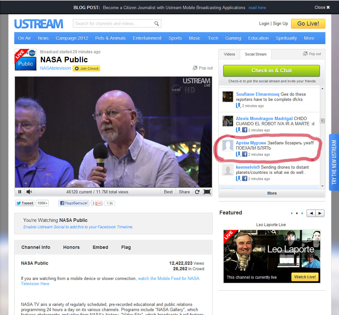Image resolution: width=339 pixels, height=315 pixels.
Task: Click Facebook icon on Alexis's comment
Action: click(244, 130)
